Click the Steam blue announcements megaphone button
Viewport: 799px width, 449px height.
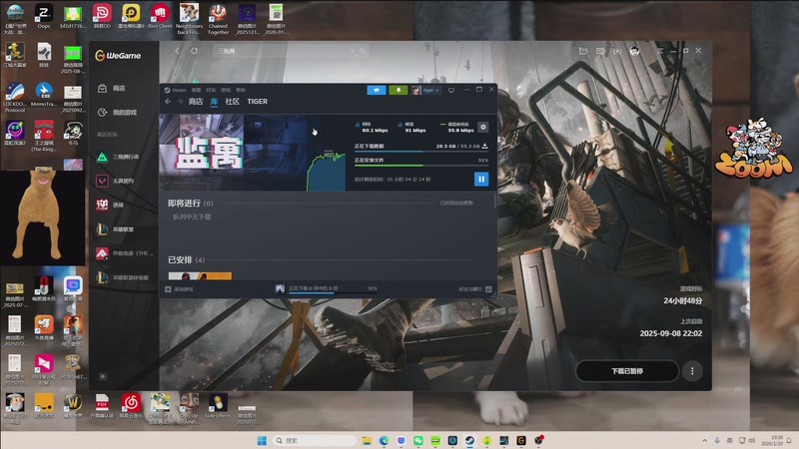pyautogui.click(x=377, y=90)
